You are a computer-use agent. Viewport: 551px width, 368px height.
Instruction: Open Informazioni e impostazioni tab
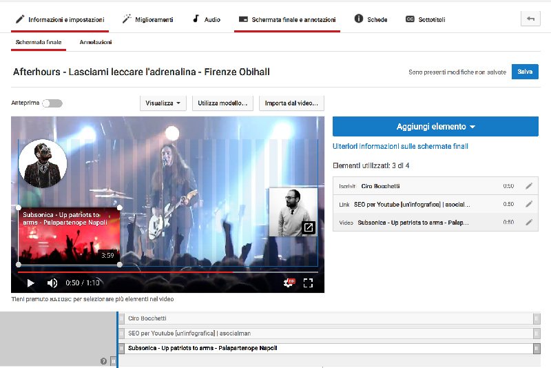(x=60, y=20)
